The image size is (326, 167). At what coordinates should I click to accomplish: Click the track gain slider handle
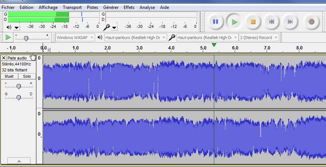[19, 86]
